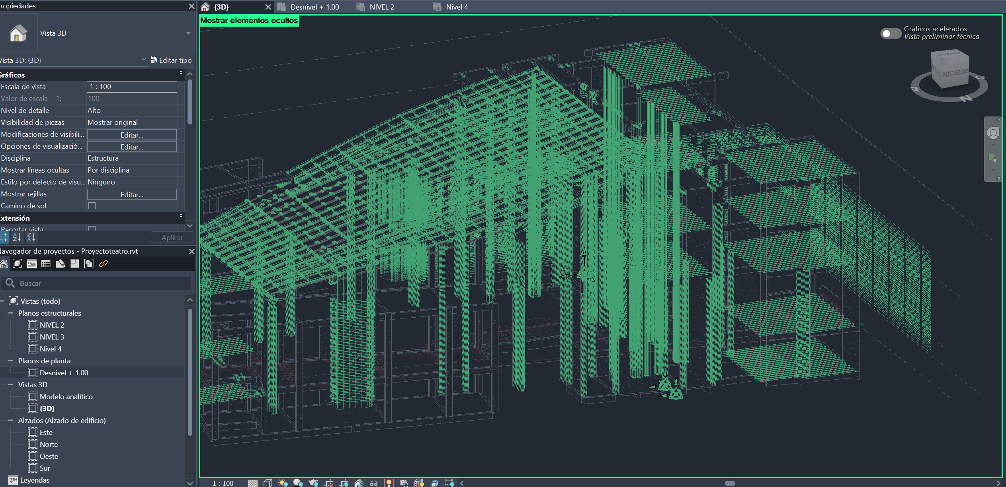
Task: Collapse the Gráficos properties section
Action: pos(181,73)
